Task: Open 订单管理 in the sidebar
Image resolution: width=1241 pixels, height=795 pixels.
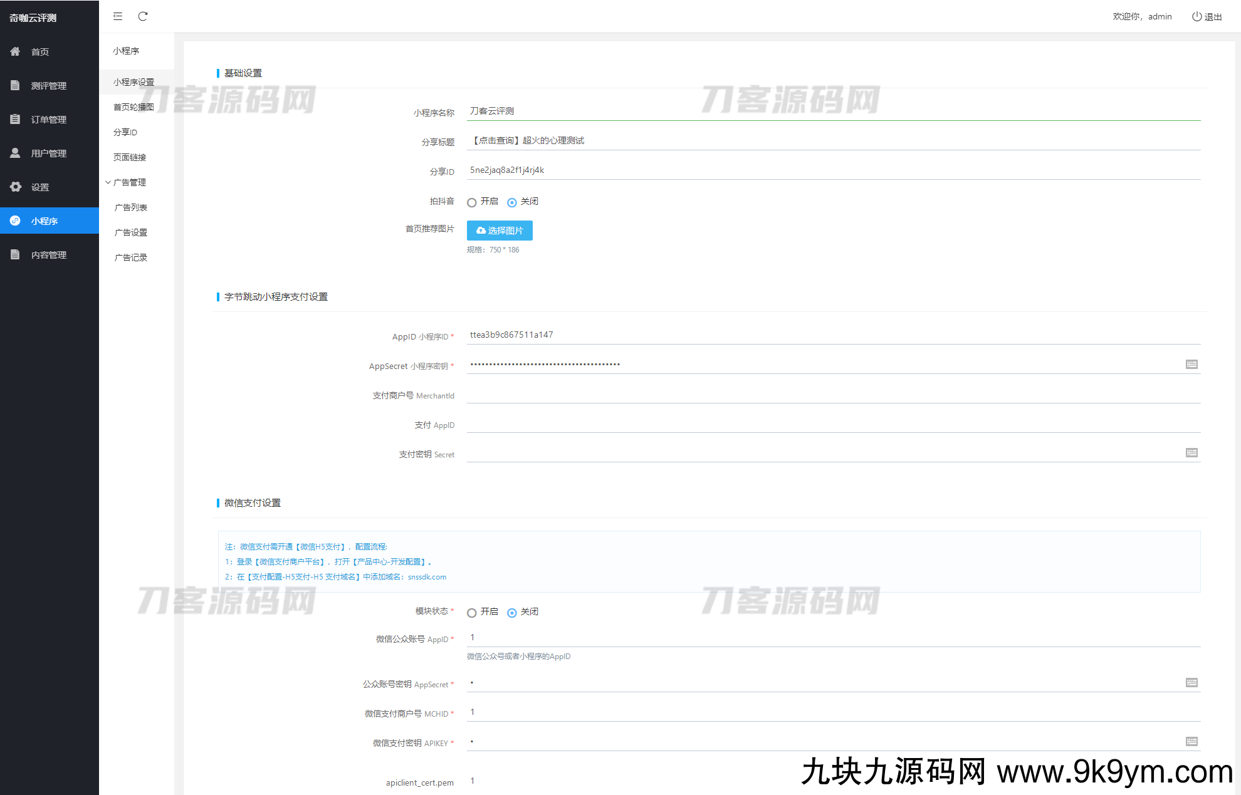Action: (x=49, y=119)
